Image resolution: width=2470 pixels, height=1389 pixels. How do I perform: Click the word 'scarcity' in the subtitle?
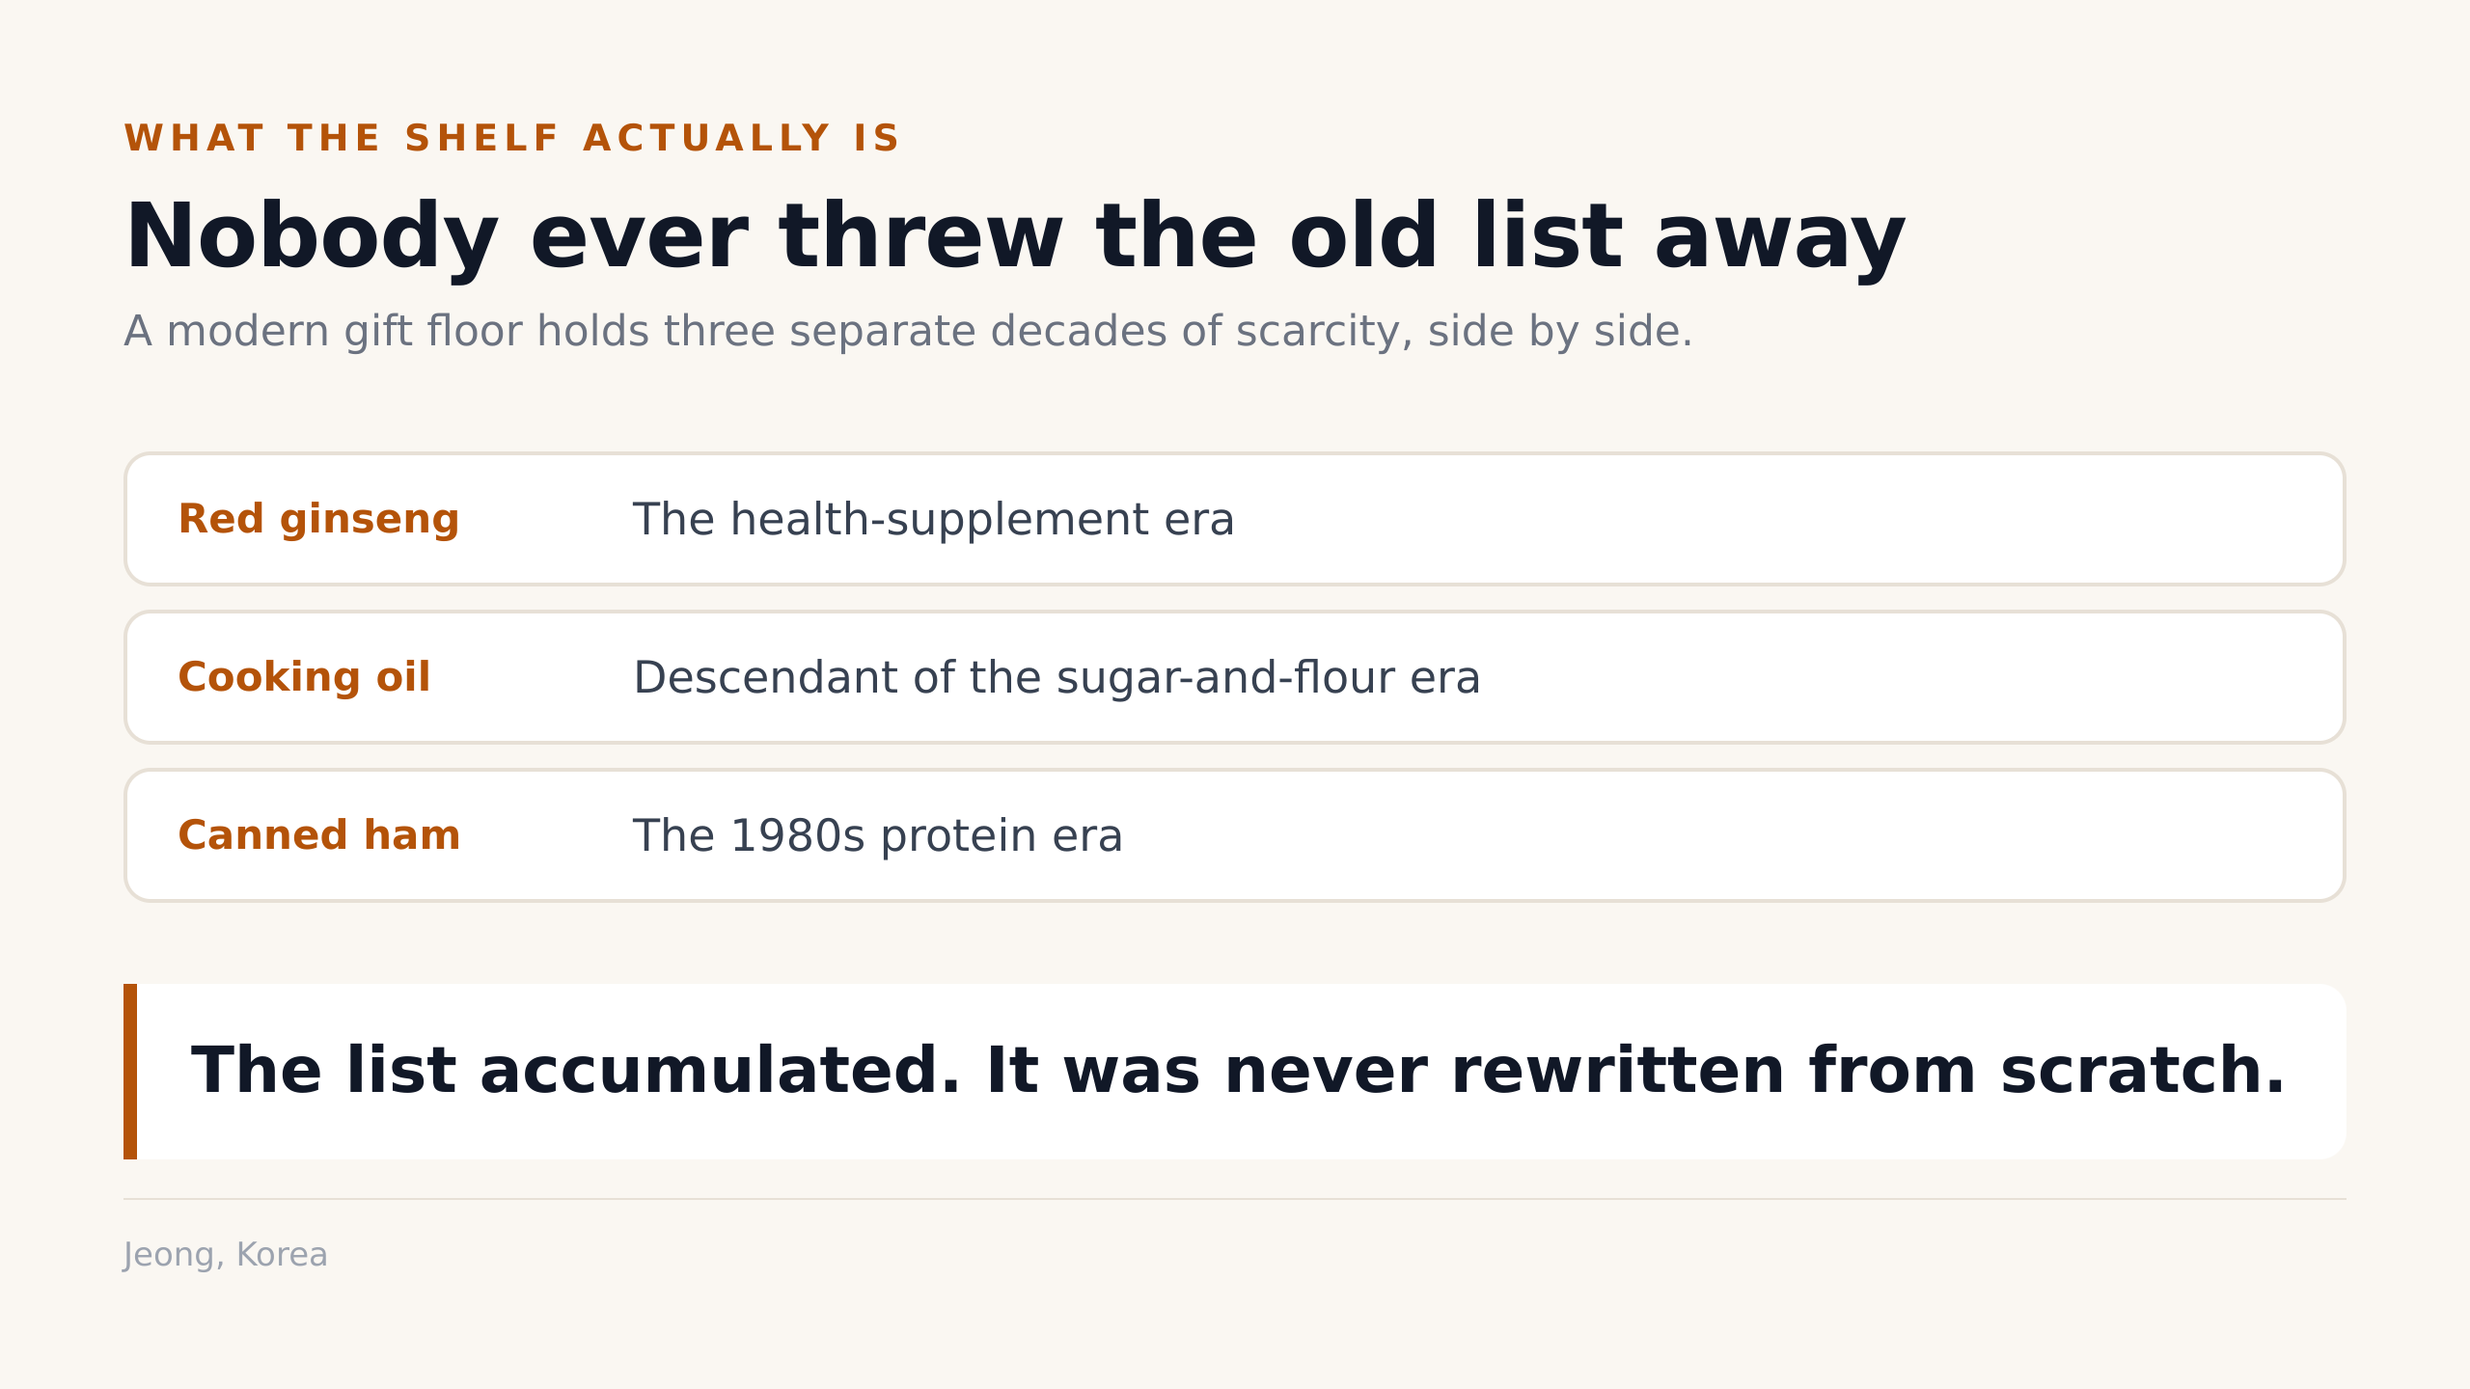pos(1325,332)
